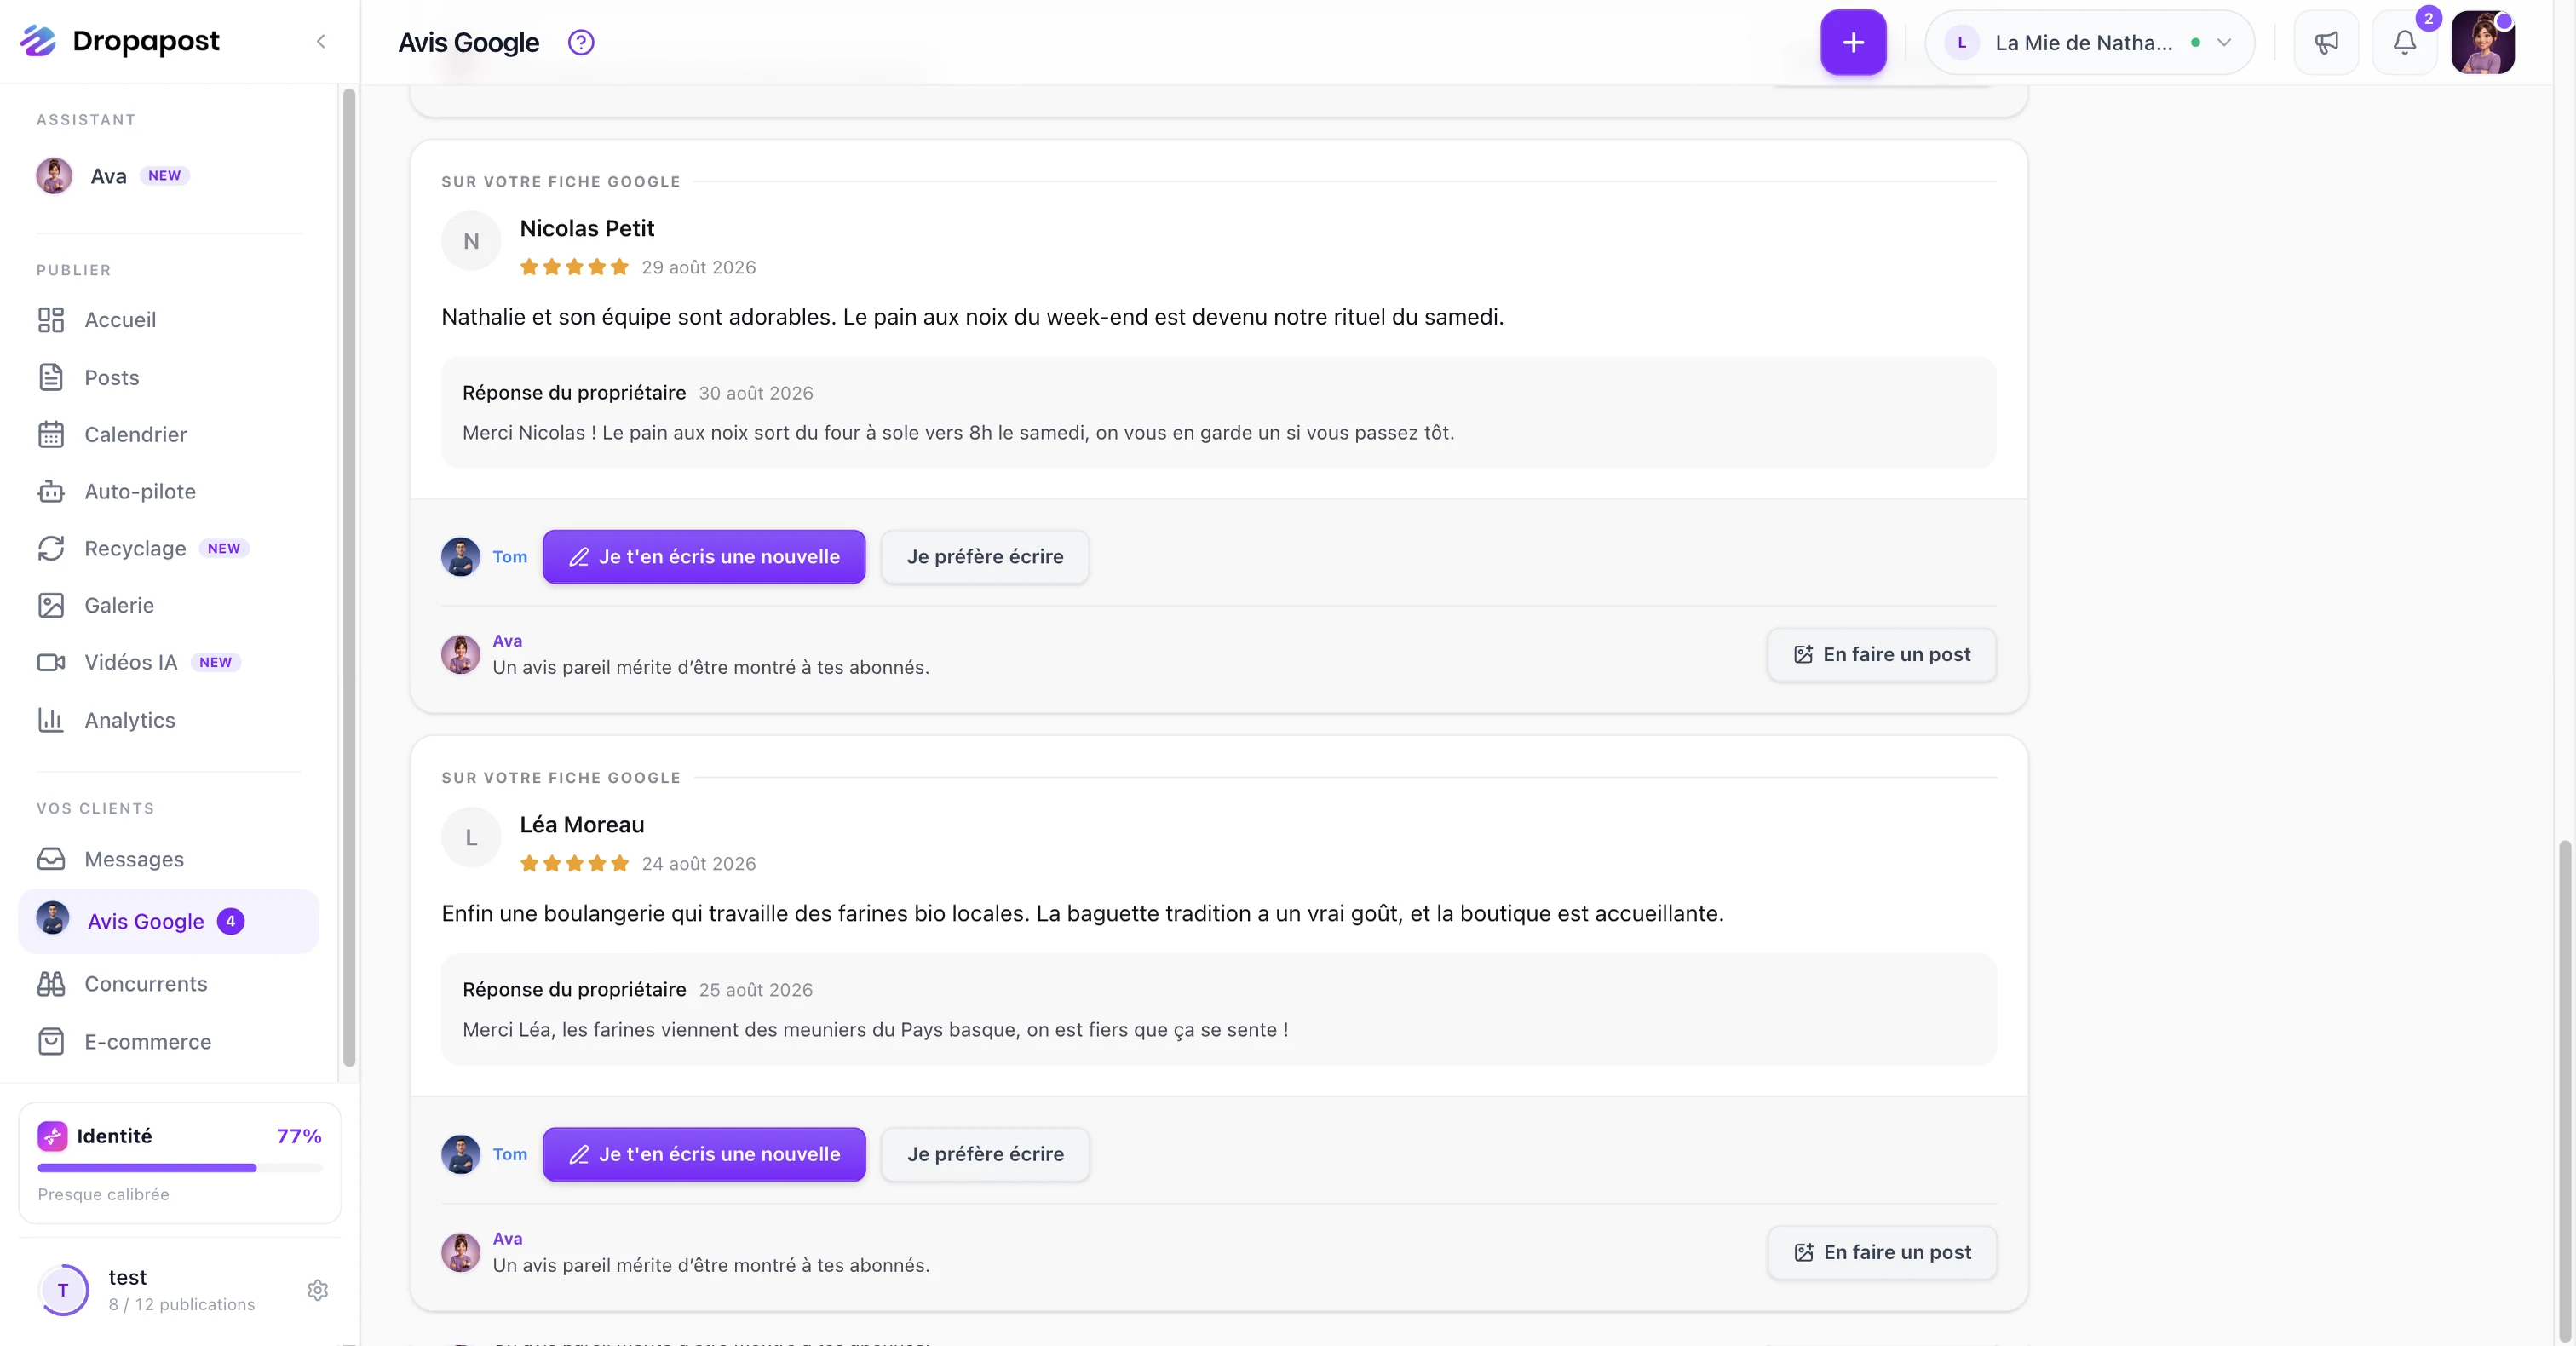
Task: Select Avis Google in sidebar
Action: click(169, 921)
